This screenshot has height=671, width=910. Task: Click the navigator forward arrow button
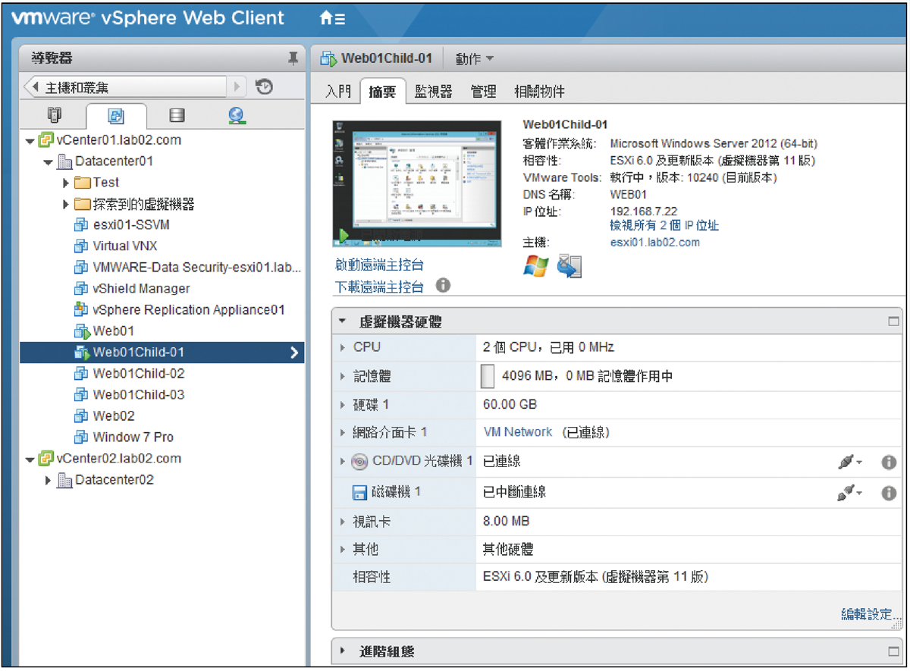(237, 87)
